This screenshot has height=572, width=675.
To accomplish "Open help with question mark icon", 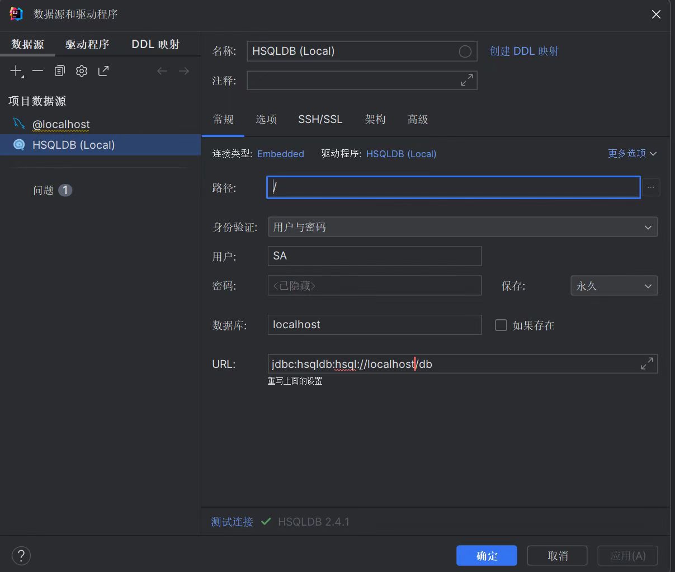I will (21, 556).
